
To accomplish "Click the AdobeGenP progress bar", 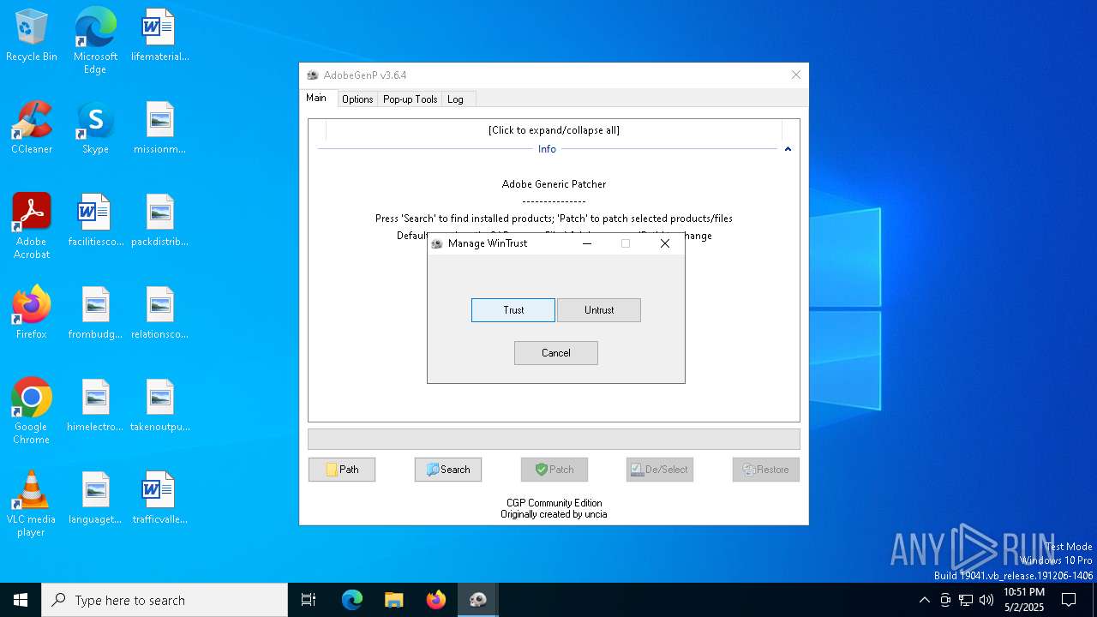I will (x=554, y=439).
